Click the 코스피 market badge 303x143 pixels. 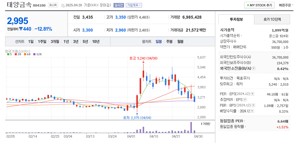[x=53, y=5]
